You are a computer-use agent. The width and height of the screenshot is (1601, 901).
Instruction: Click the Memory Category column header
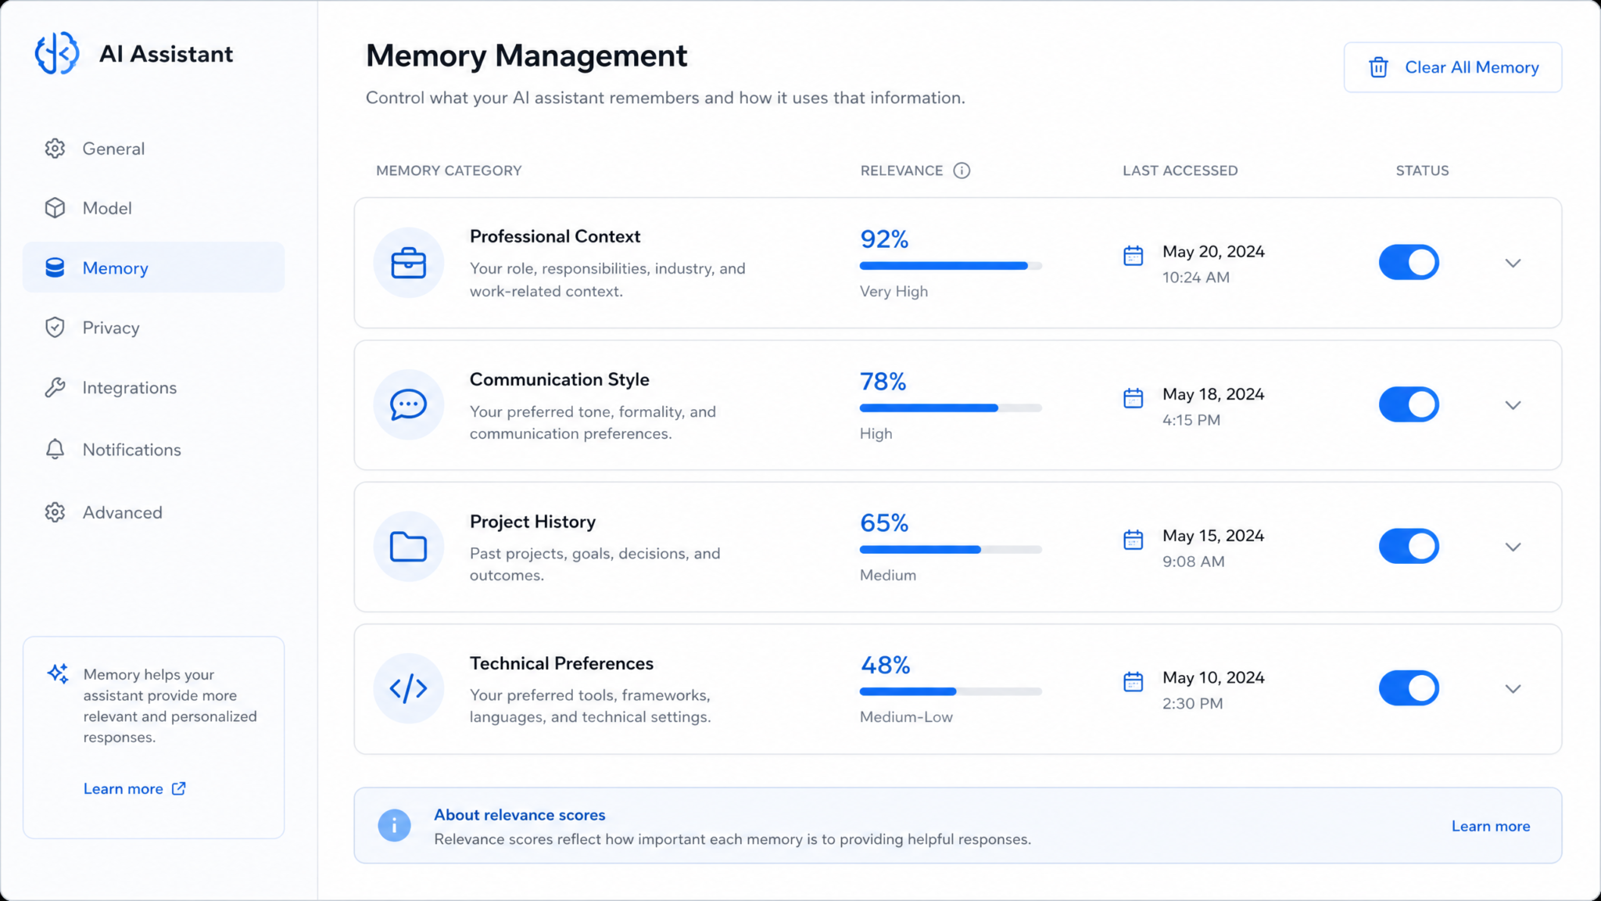click(x=449, y=171)
